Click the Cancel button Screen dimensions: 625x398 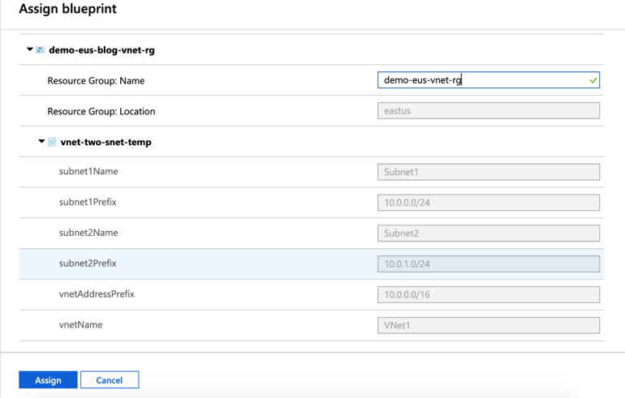coord(110,379)
